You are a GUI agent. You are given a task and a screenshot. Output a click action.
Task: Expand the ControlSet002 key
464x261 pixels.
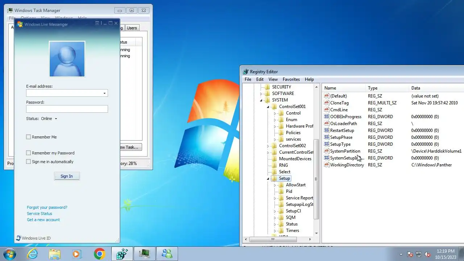point(268,146)
